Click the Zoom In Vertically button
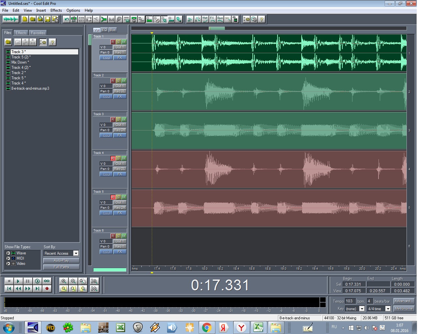Viewport: 443px width, 334px height. 94,281
